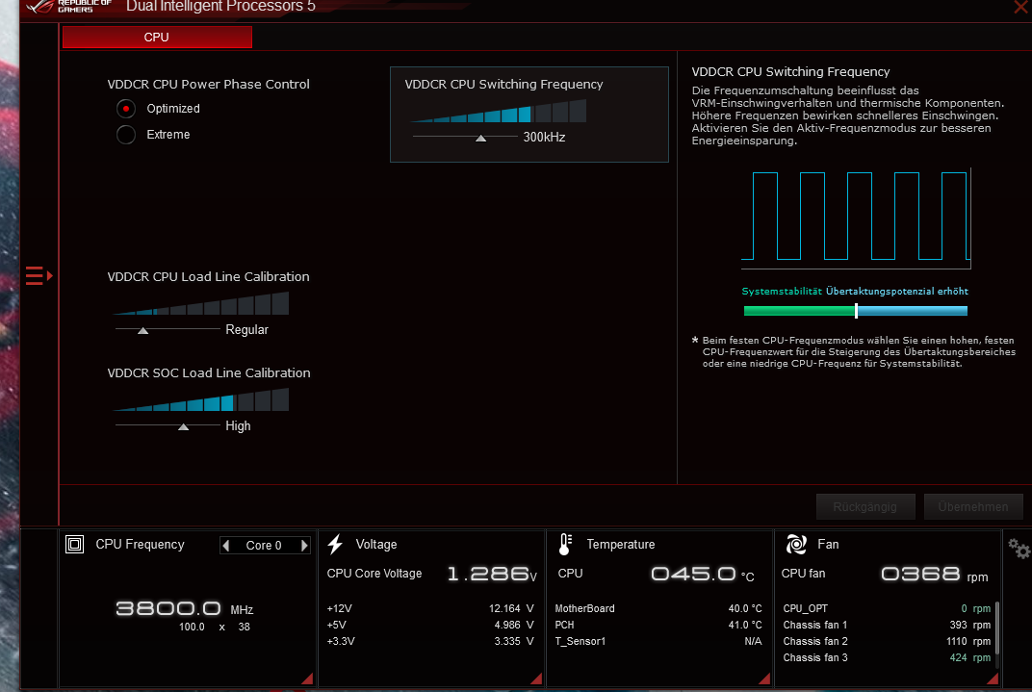This screenshot has height=692, width=1032.
Task: Click the Chassis fan 2 row
Action: point(887,641)
